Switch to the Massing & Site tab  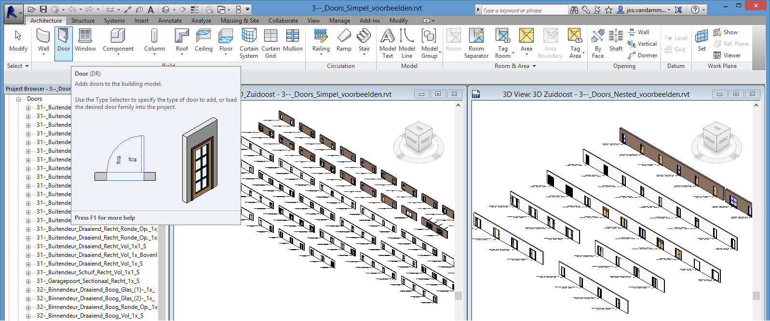pyautogui.click(x=240, y=21)
